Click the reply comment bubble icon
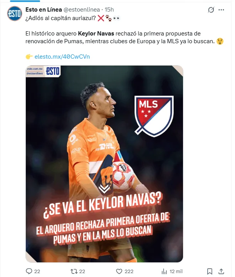 point(29,271)
